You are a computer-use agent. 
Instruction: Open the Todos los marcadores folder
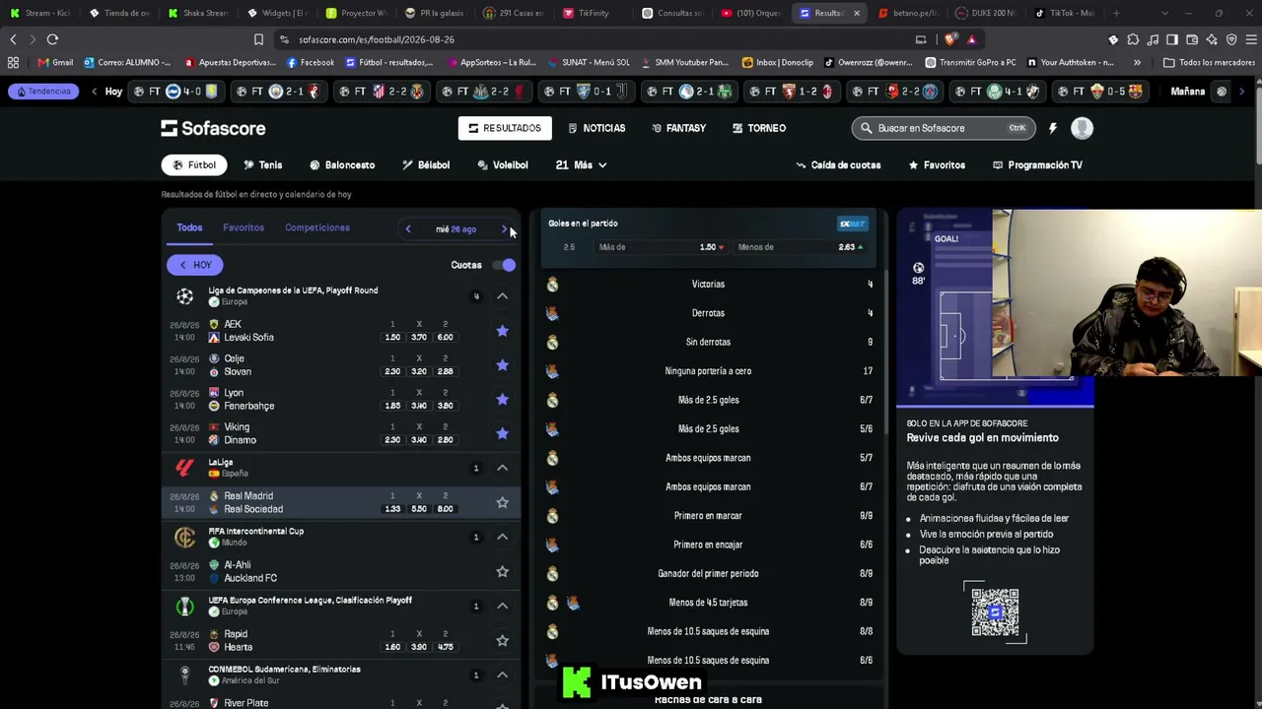pyautogui.click(x=1209, y=62)
